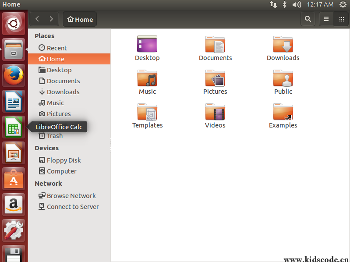The height and width of the screenshot is (262, 350).
Task: Select the Desktop folder icon in main view
Action: pos(147,44)
